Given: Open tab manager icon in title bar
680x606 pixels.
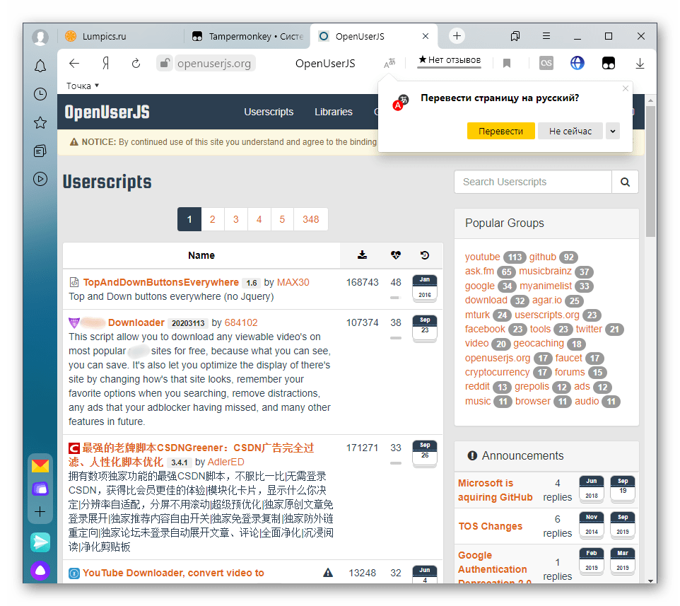Looking at the screenshot, I should (515, 36).
